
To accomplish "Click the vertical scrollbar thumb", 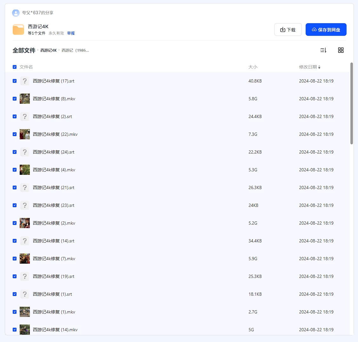I will [x=351, y=103].
